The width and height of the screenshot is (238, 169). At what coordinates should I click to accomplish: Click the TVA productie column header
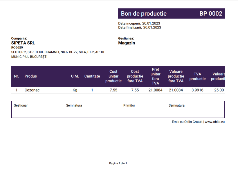pyautogui.click(x=197, y=76)
